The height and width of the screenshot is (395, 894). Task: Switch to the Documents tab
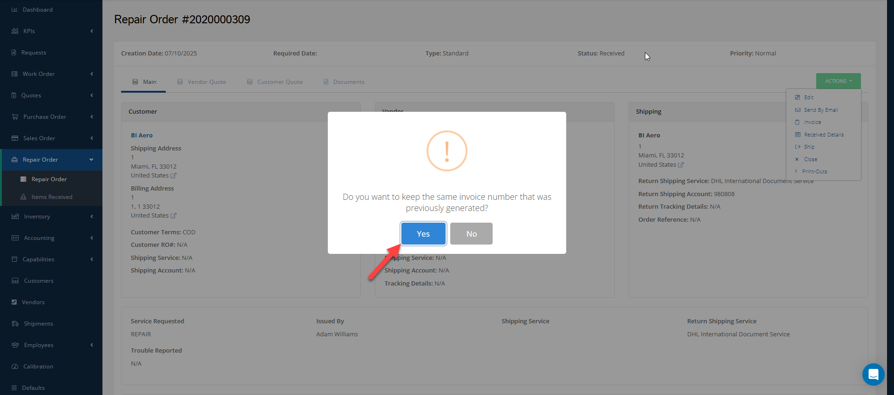(x=344, y=82)
